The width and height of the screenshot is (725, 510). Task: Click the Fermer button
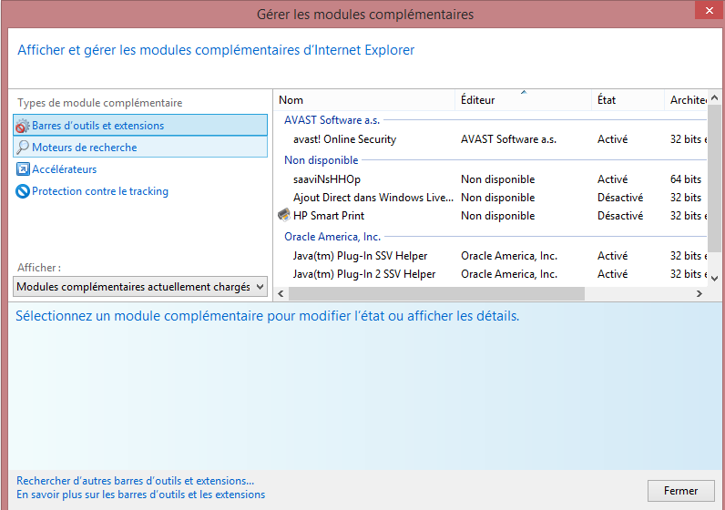pyautogui.click(x=680, y=491)
